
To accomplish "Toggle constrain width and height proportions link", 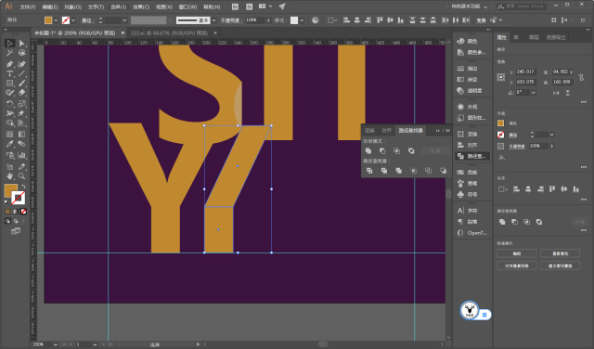I will pos(582,77).
